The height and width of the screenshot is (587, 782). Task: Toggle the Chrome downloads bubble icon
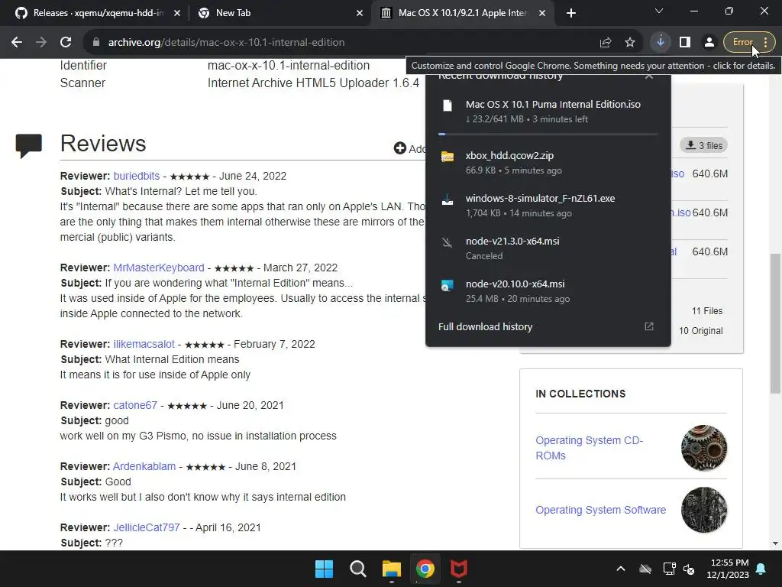(x=661, y=42)
